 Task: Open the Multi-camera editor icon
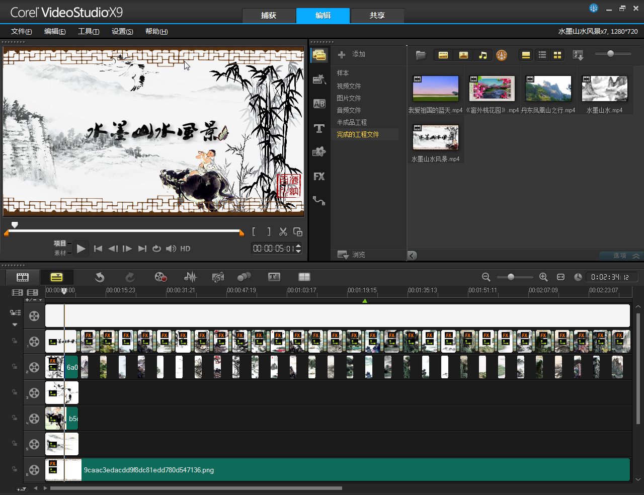[x=304, y=277]
